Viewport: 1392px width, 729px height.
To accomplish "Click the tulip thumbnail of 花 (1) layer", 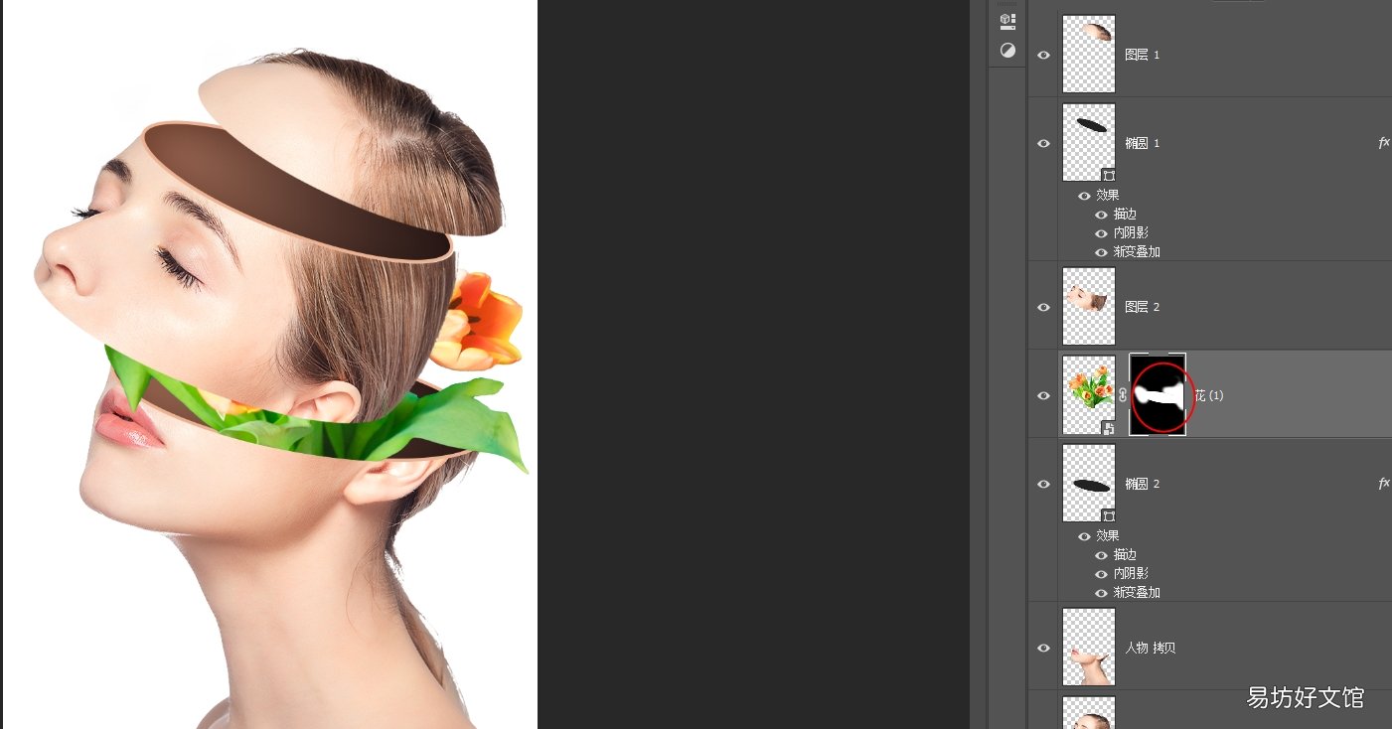I will pos(1089,394).
